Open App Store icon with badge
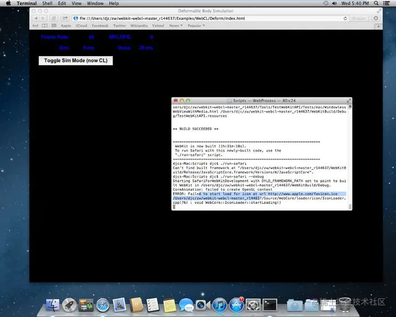Screen dimensions: 396x317 pos(236,305)
